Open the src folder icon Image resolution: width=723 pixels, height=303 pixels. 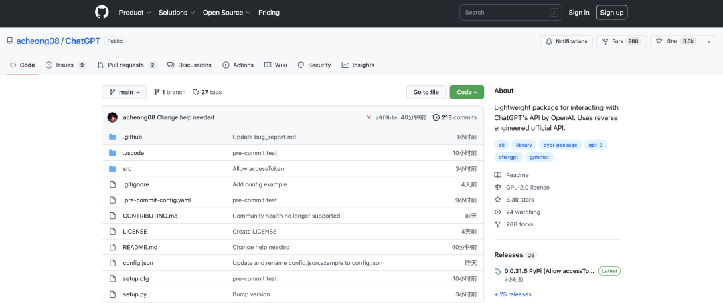tap(112, 168)
